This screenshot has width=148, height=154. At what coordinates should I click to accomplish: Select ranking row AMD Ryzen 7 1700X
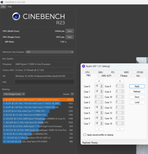pyautogui.click(x=38, y=126)
